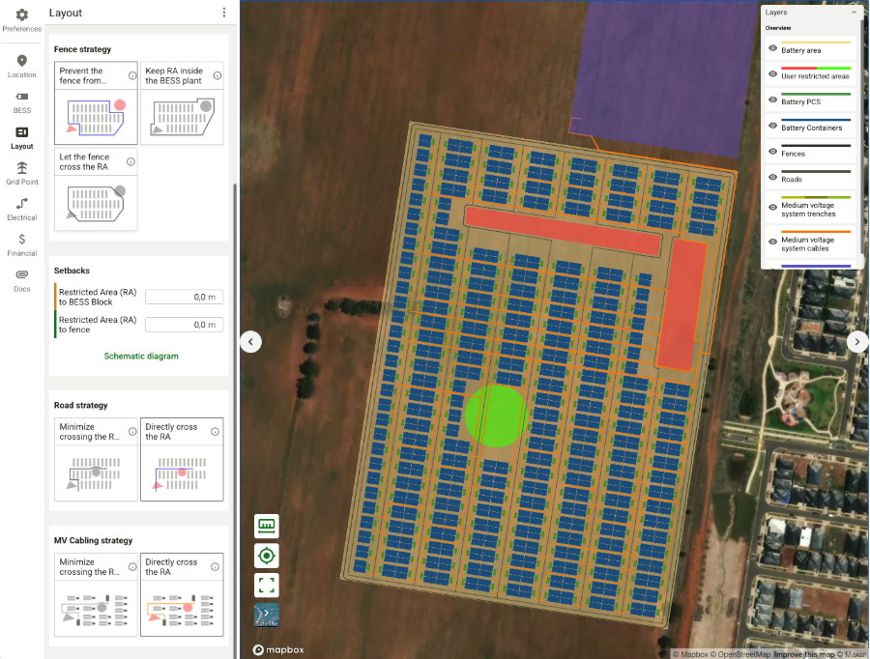This screenshot has height=659, width=870.
Task: Click the center-on-target map button
Action: point(267,556)
